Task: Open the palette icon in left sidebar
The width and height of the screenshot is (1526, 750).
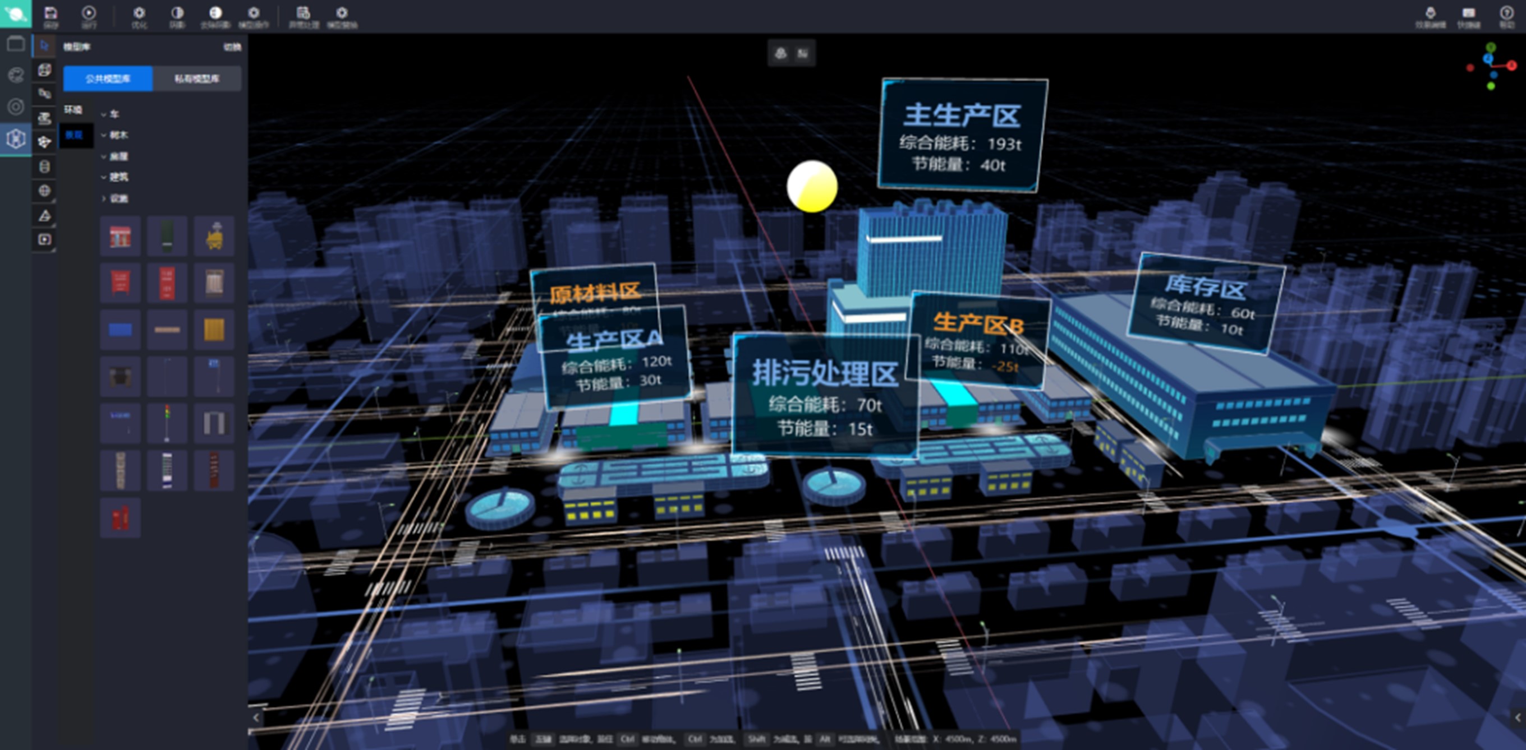Action: pos(15,75)
